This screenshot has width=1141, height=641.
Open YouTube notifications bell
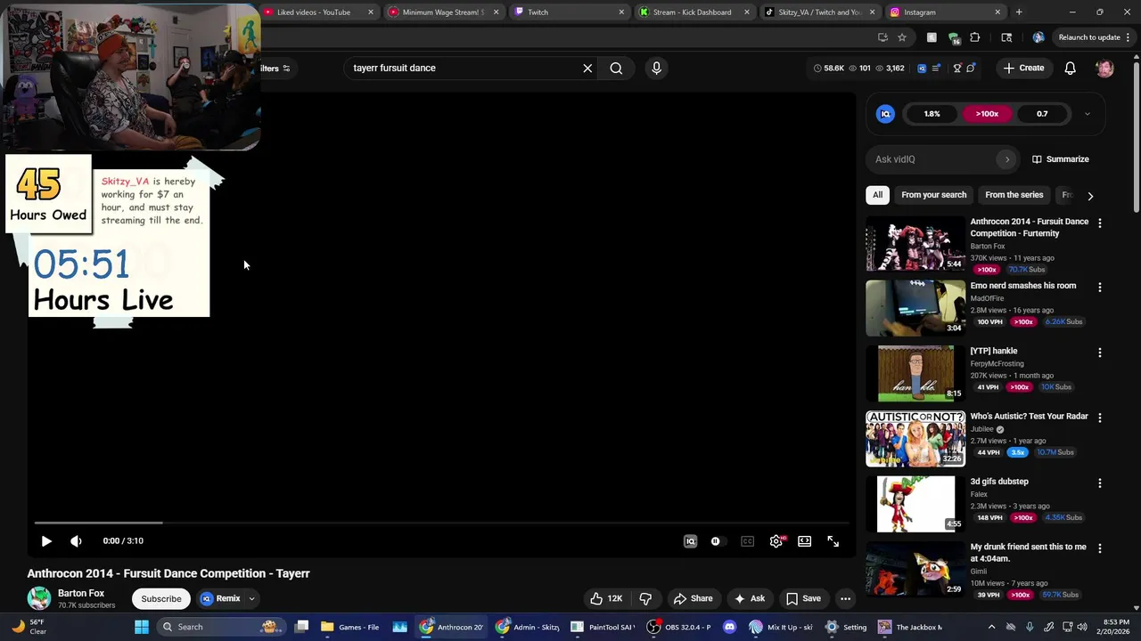point(1070,68)
